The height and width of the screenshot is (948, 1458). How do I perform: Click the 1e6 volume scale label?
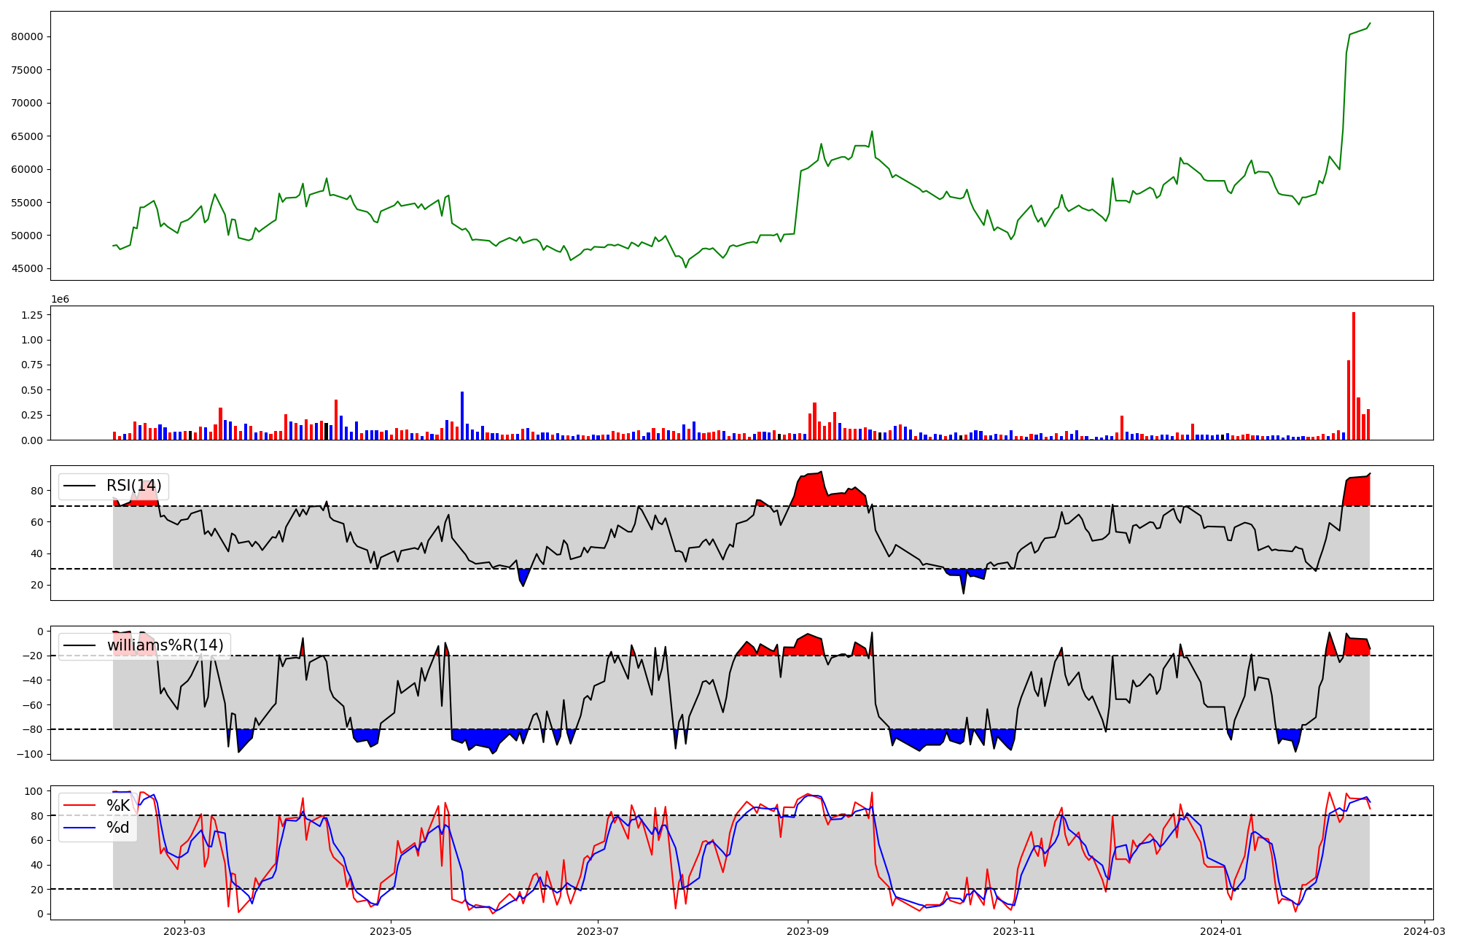tap(60, 299)
